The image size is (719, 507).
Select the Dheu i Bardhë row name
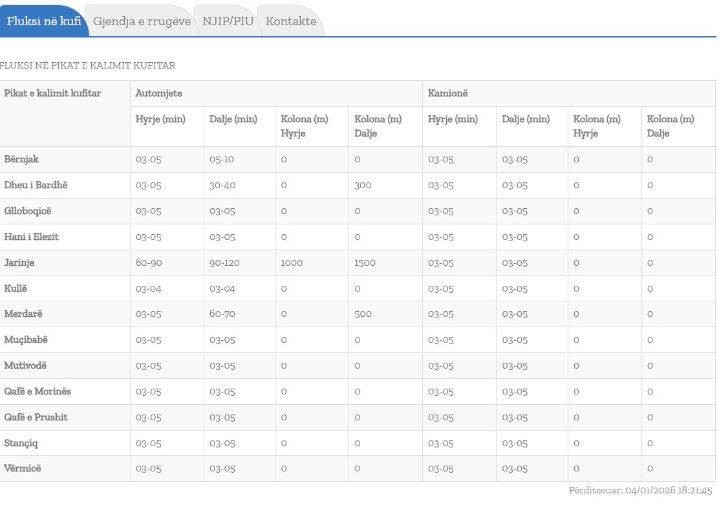tap(36, 185)
